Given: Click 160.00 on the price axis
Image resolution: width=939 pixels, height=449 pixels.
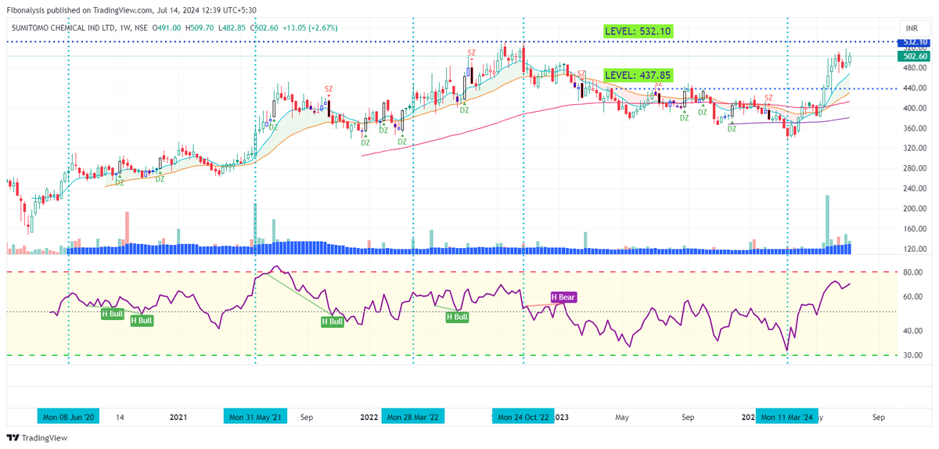Looking at the screenshot, I should (915, 229).
